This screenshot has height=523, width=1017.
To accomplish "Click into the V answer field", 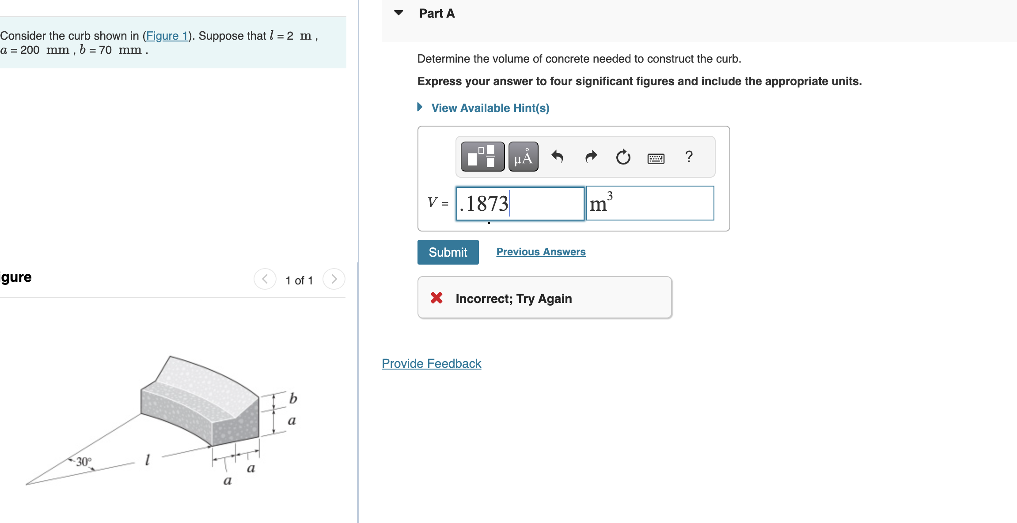I will click(520, 203).
